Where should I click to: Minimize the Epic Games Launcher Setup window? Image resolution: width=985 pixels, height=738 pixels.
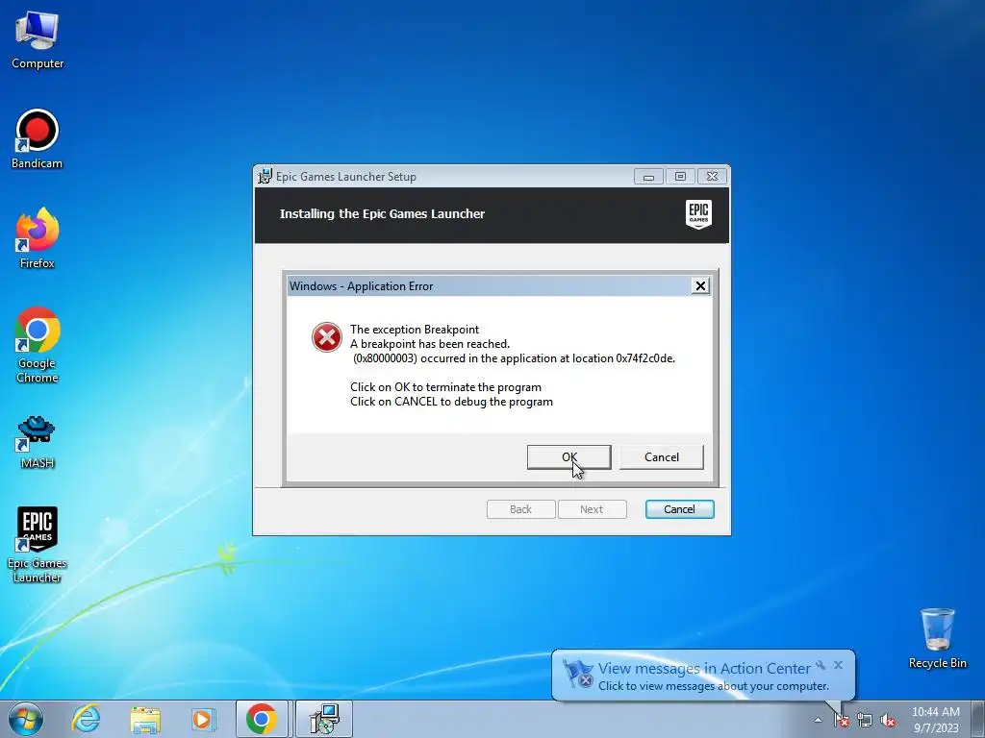click(x=648, y=177)
